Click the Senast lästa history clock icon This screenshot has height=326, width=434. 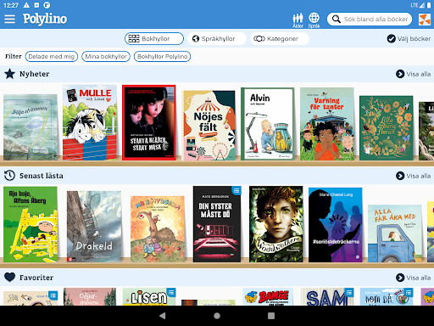[x=9, y=176]
